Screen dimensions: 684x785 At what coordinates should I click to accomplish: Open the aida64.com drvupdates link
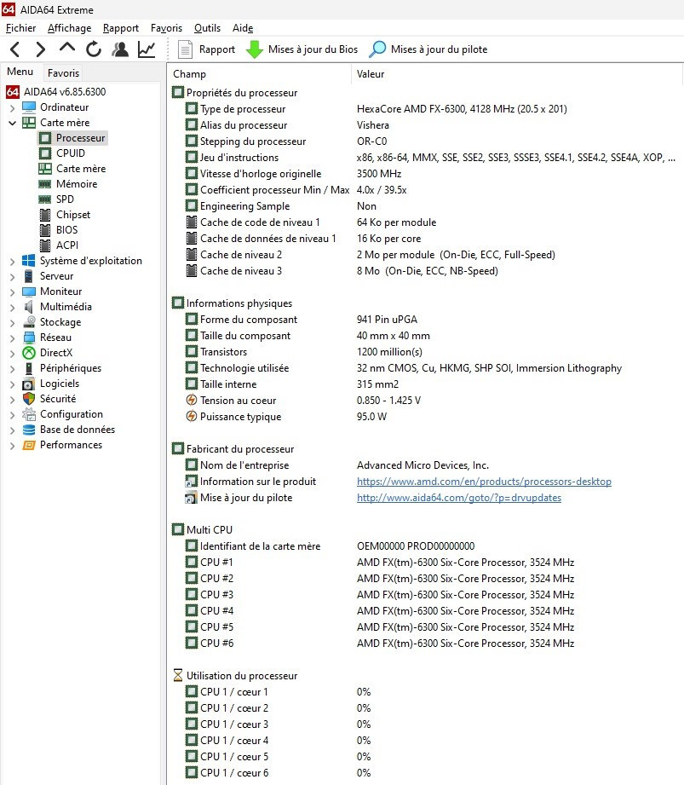tap(459, 498)
